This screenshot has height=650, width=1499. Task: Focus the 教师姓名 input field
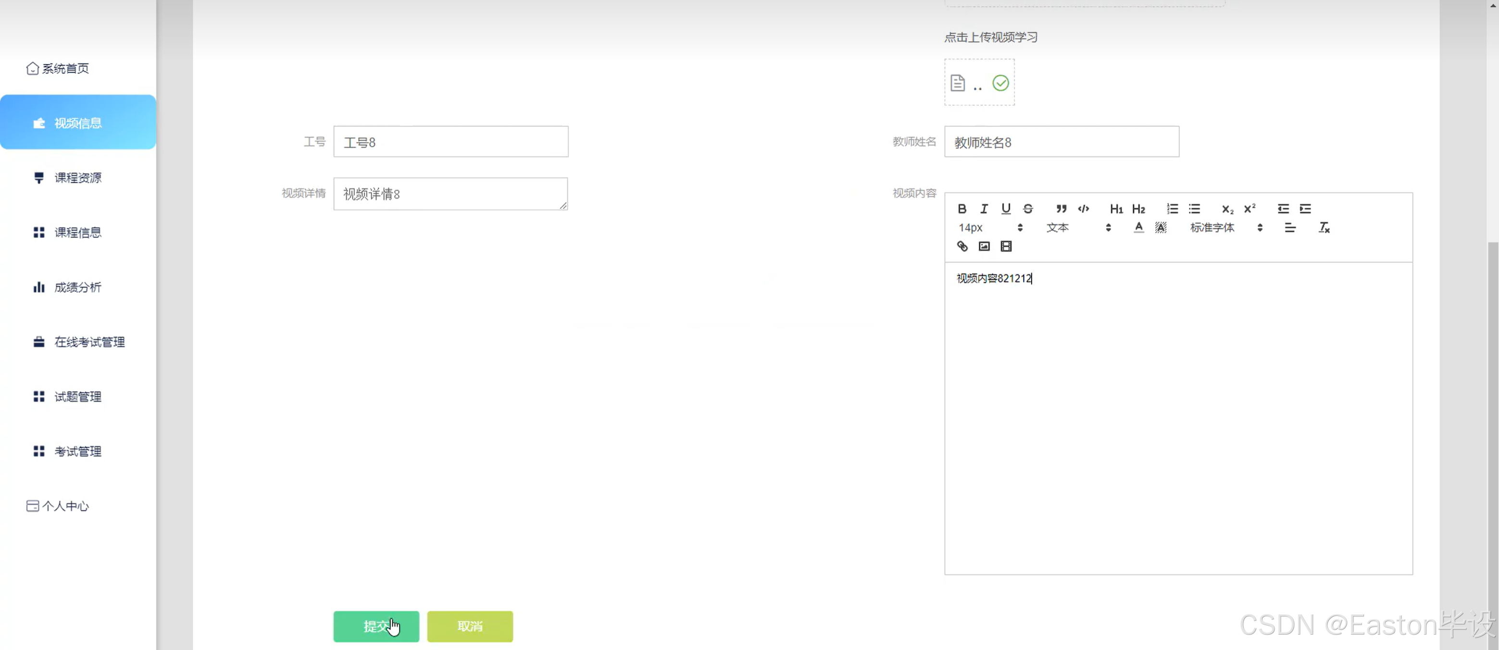coord(1062,141)
